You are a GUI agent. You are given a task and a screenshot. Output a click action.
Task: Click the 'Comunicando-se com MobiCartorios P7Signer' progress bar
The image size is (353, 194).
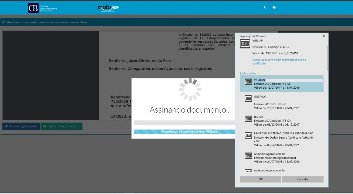pyautogui.click(x=184, y=132)
